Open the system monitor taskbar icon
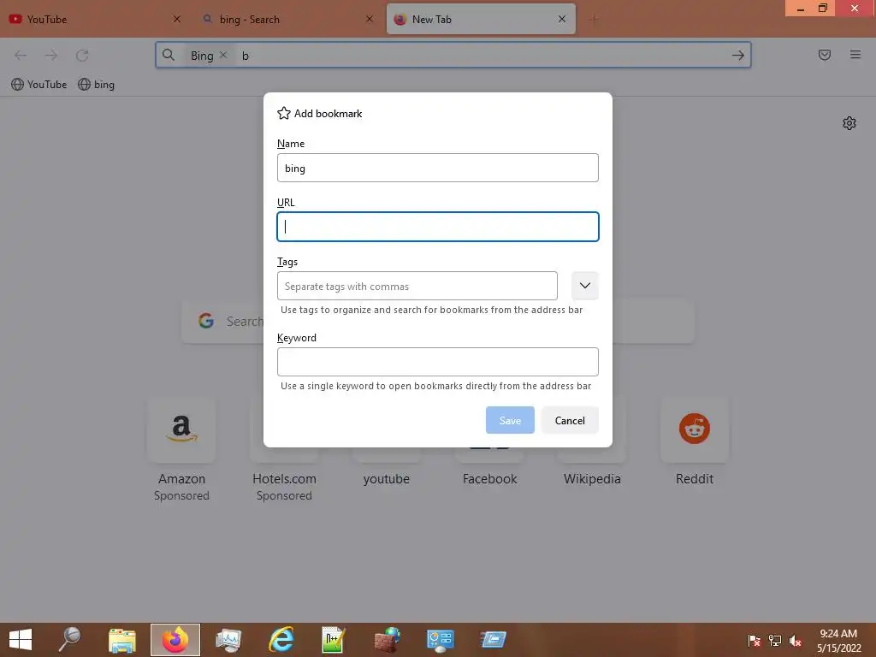The image size is (876, 657). 228,640
